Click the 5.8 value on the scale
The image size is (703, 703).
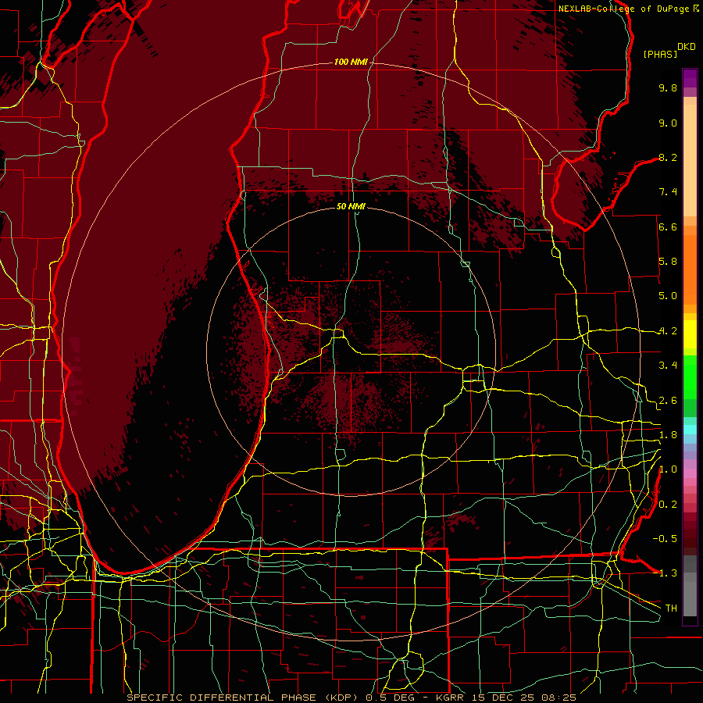tap(668, 262)
